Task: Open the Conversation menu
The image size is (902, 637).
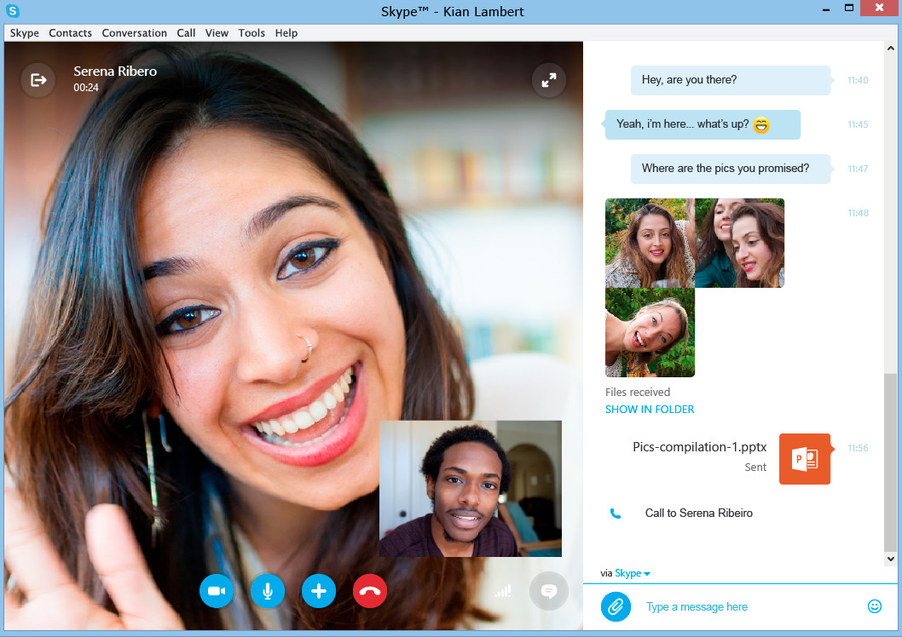Action: (134, 33)
